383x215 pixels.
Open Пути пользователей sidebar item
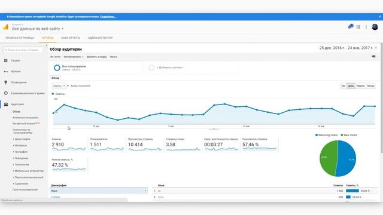click(25, 190)
